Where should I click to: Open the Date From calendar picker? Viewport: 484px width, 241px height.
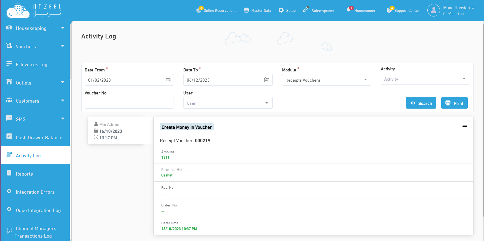[x=168, y=80]
